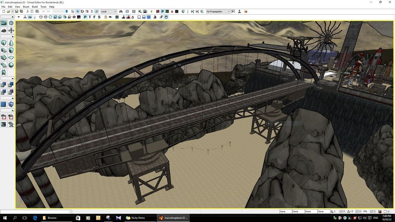This screenshot has width=395, height=222.
Task: Toggle the scale grid snap checkbox
Action: [x=371, y=212]
